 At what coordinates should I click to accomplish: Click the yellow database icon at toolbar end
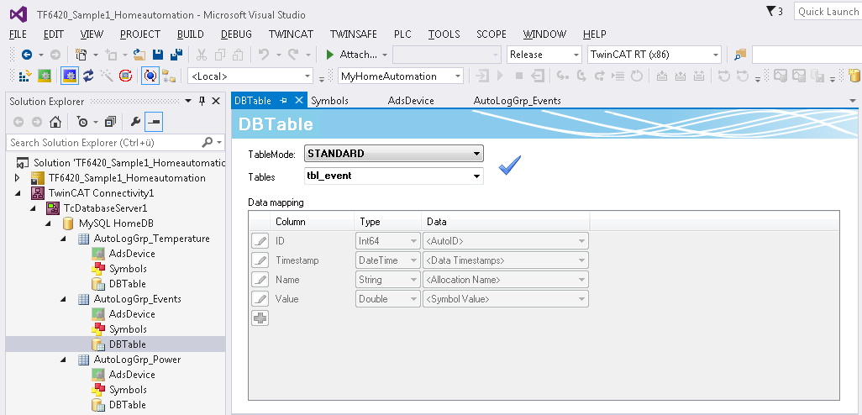coord(854,76)
